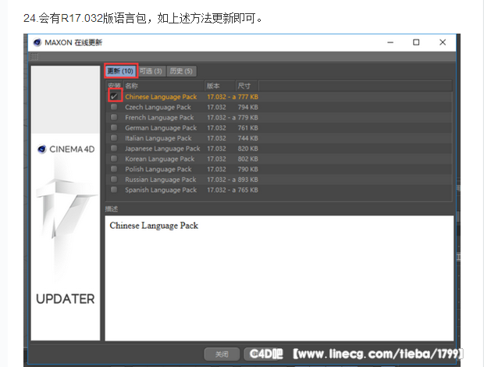Tick the German Language Pack checkbox
Image resolution: width=484 pixels, height=367 pixels.
(x=114, y=127)
